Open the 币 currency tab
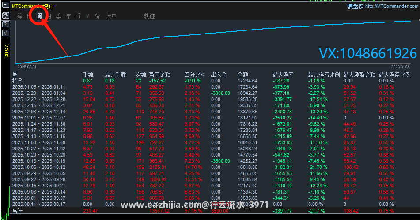The height and width of the screenshot is (220, 420). click(x=78, y=16)
